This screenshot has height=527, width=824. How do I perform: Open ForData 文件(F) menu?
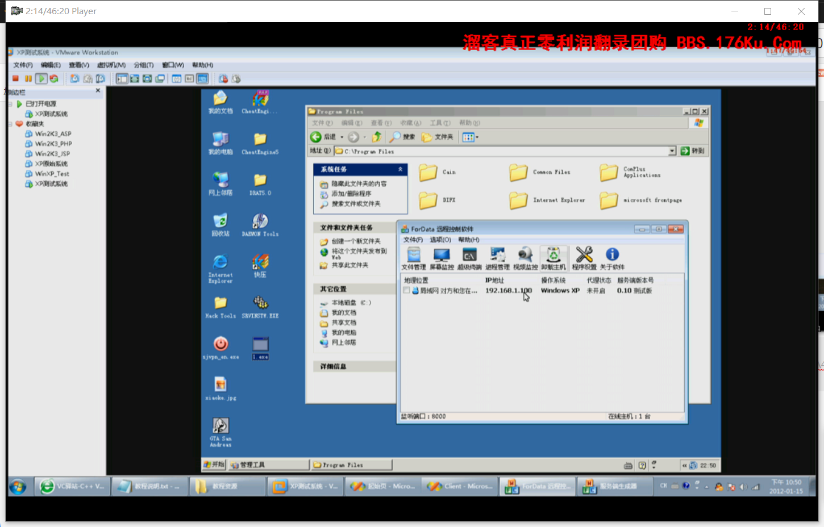(413, 240)
